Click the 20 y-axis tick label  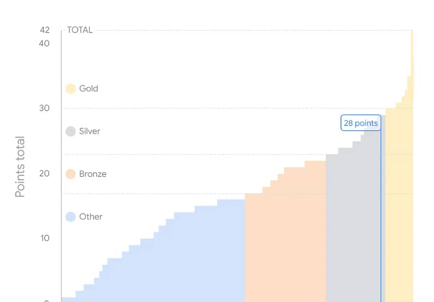pos(44,174)
